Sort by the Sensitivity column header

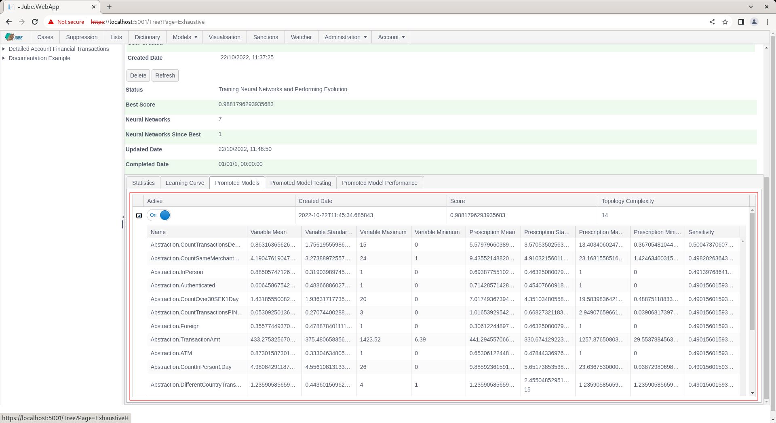click(713, 232)
